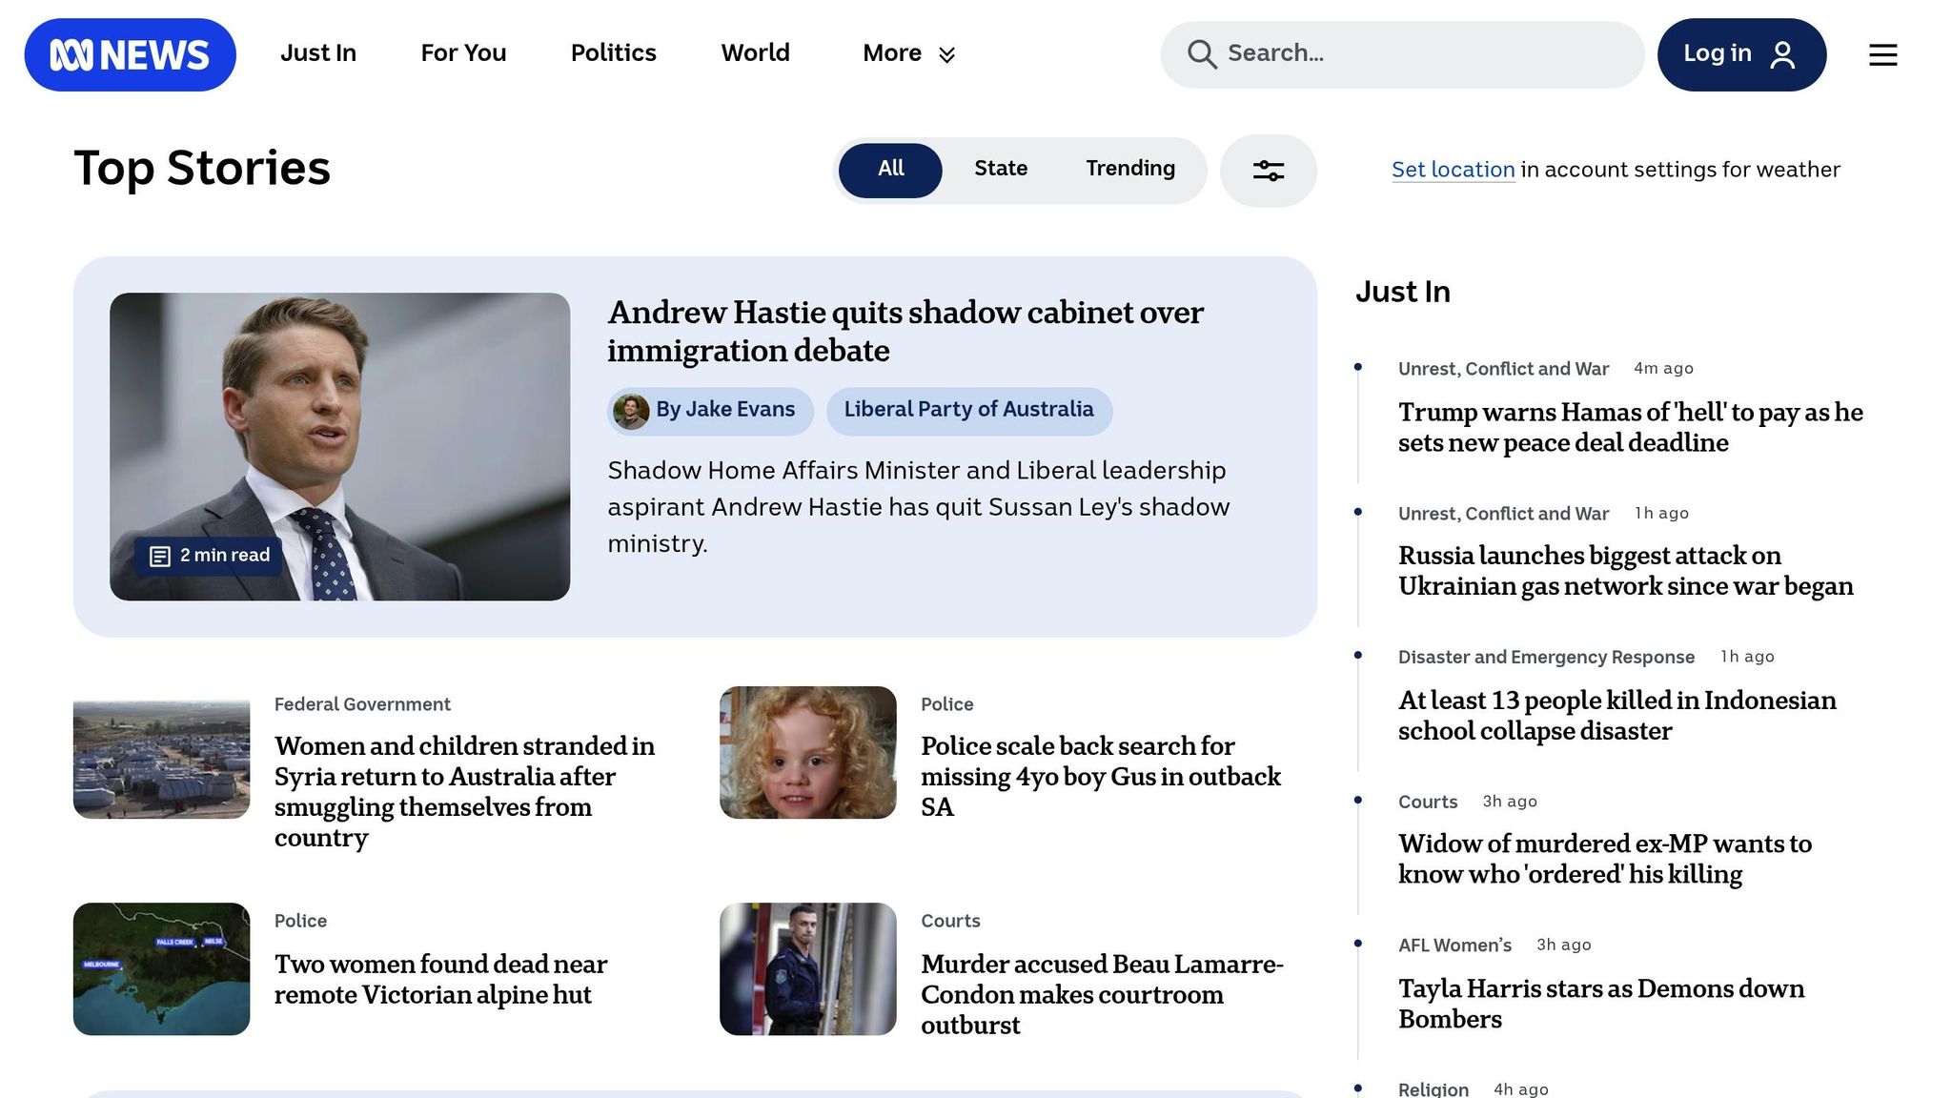
Task: Open missing boy Gus photo thumbnail
Action: 807,752
